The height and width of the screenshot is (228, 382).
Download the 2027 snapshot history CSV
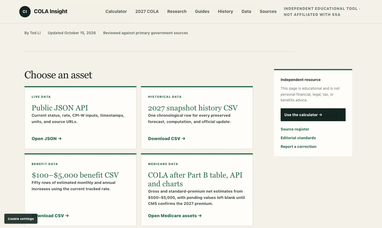pyautogui.click(x=167, y=139)
